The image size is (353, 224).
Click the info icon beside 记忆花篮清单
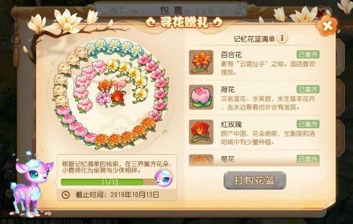pyautogui.click(x=282, y=38)
